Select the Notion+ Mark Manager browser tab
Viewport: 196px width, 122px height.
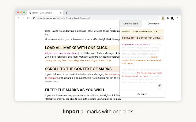coord(45,13)
